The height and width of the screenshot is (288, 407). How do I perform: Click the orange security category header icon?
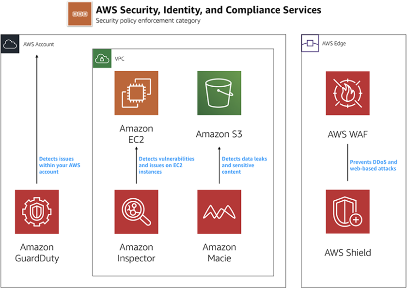click(79, 14)
